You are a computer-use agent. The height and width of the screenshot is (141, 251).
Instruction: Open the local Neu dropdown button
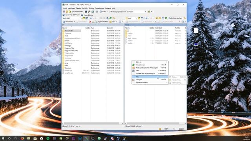[113, 22]
